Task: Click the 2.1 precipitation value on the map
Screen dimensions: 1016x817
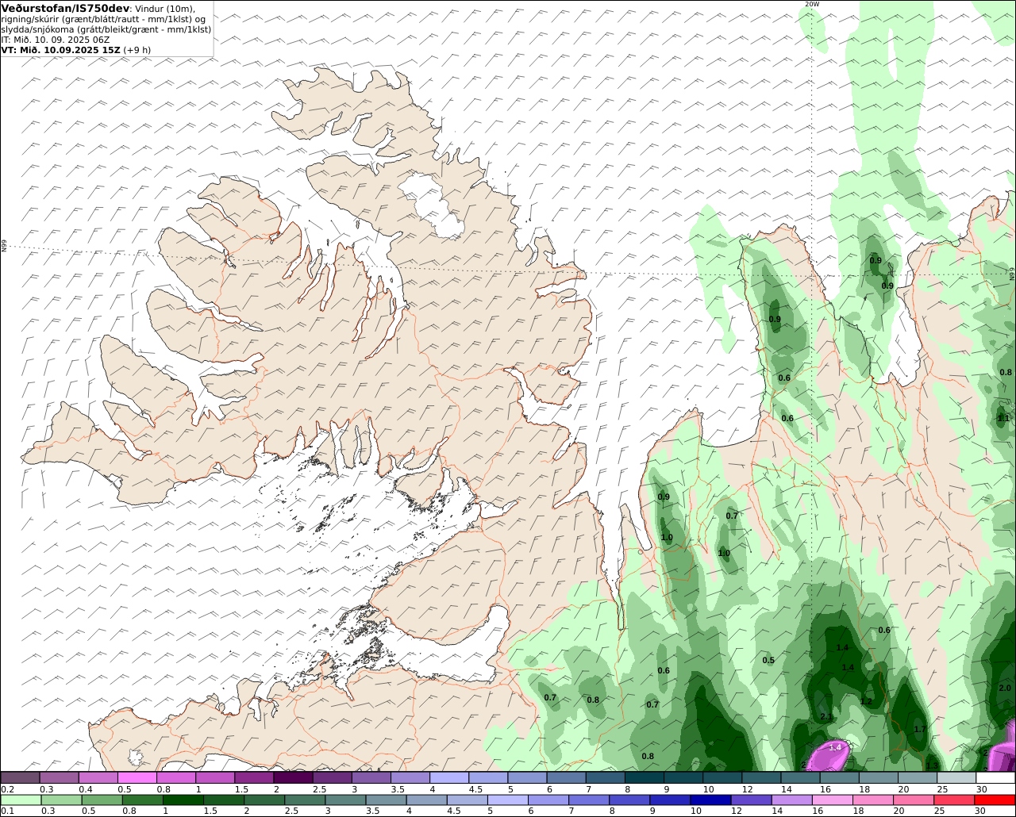Action: pyautogui.click(x=826, y=717)
